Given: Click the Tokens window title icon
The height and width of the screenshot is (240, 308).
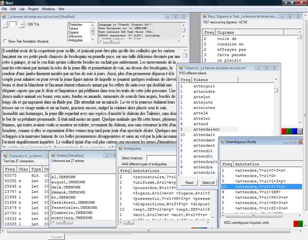Looking at the screenshot, I should point(182,68).
